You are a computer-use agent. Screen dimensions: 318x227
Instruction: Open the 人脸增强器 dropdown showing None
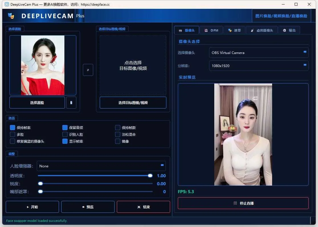point(101,166)
